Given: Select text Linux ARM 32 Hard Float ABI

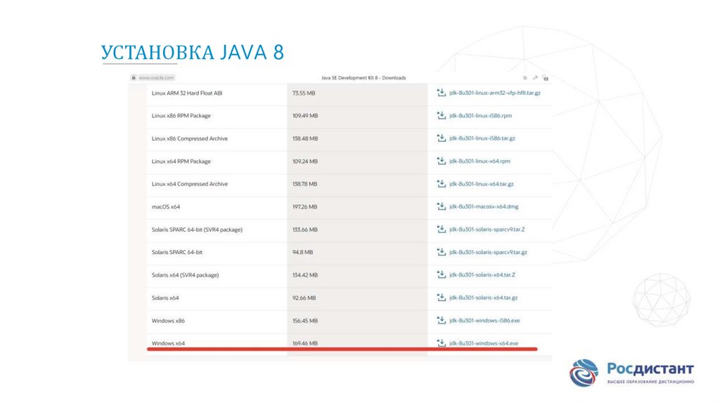Looking at the screenshot, I should pyautogui.click(x=187, y=93).
